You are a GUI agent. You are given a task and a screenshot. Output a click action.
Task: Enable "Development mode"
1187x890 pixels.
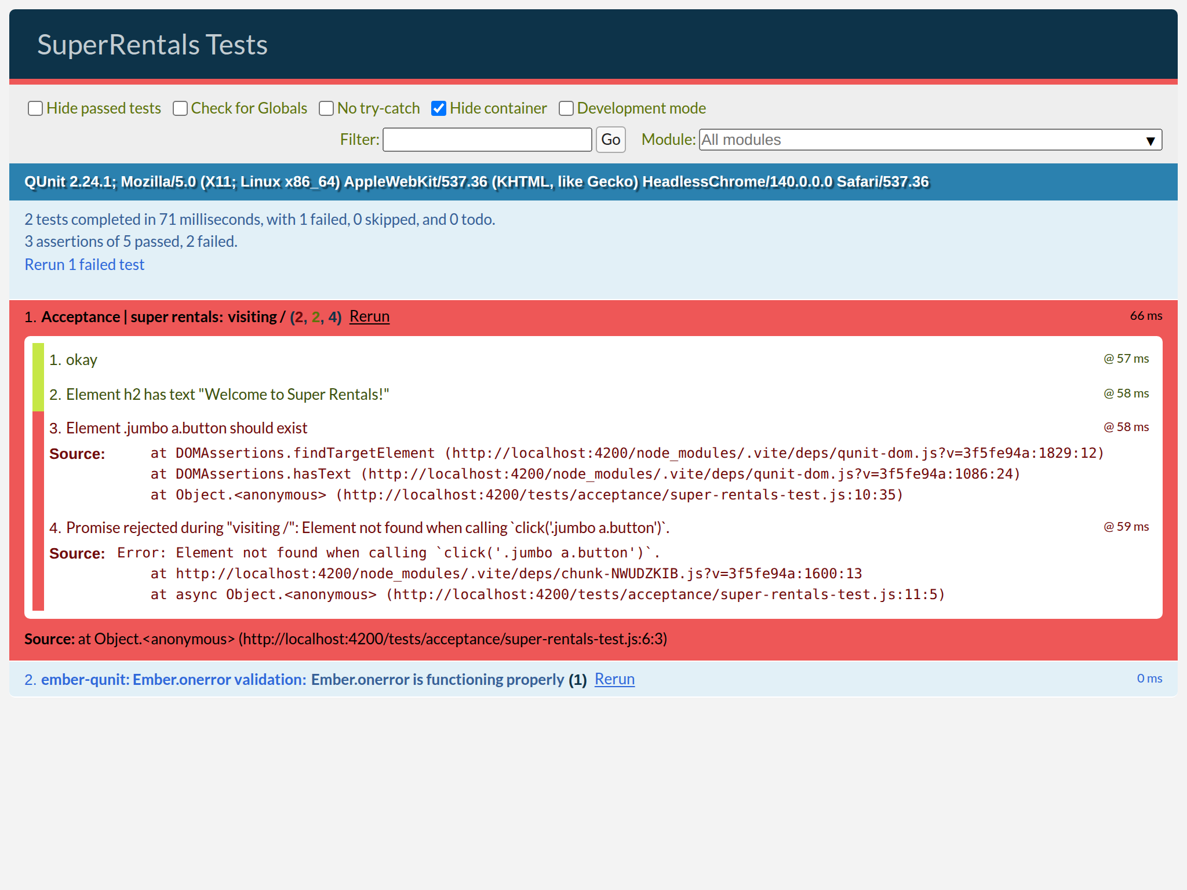coord(566,108)
